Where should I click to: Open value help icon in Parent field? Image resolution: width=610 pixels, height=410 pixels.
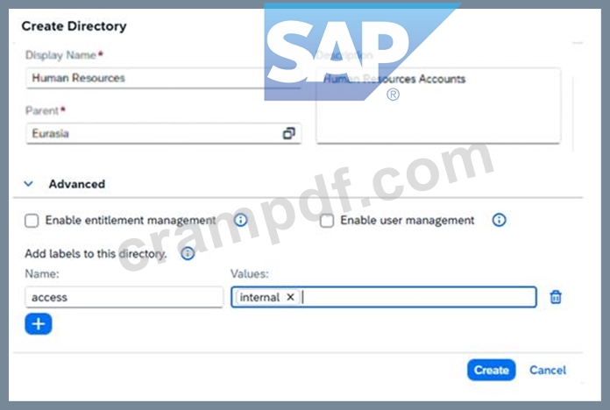tap(288, 133)
